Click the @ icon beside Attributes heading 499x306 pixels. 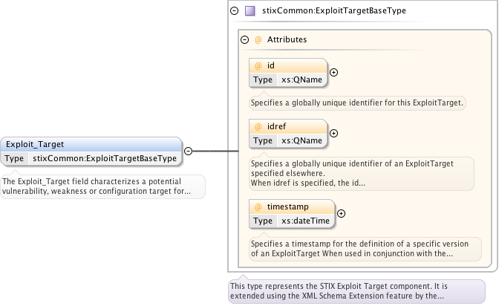click(x=258, y=39)
